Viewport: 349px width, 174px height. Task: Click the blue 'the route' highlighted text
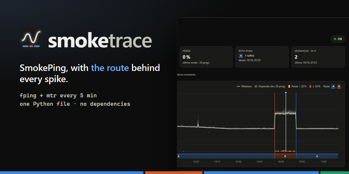tap(110, 68)
